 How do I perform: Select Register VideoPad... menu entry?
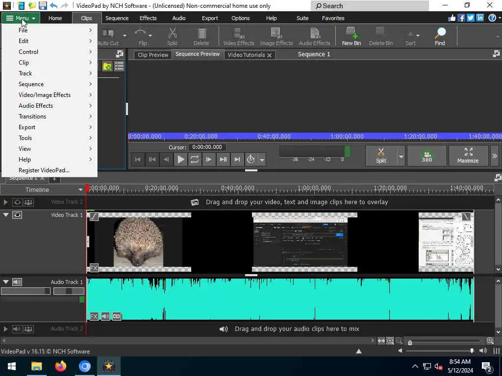50,170
